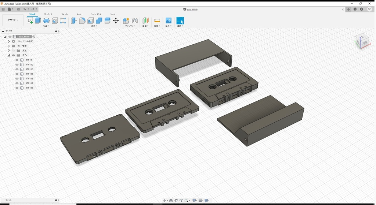Click the Measure ruler icon
The image size is (376, 205).
(x=157, y=20)
